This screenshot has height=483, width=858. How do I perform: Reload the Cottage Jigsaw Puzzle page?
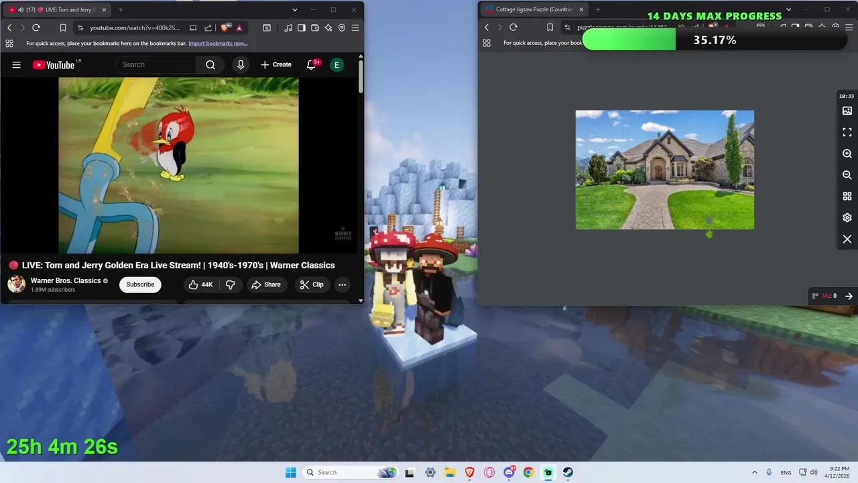coord(513,28)
